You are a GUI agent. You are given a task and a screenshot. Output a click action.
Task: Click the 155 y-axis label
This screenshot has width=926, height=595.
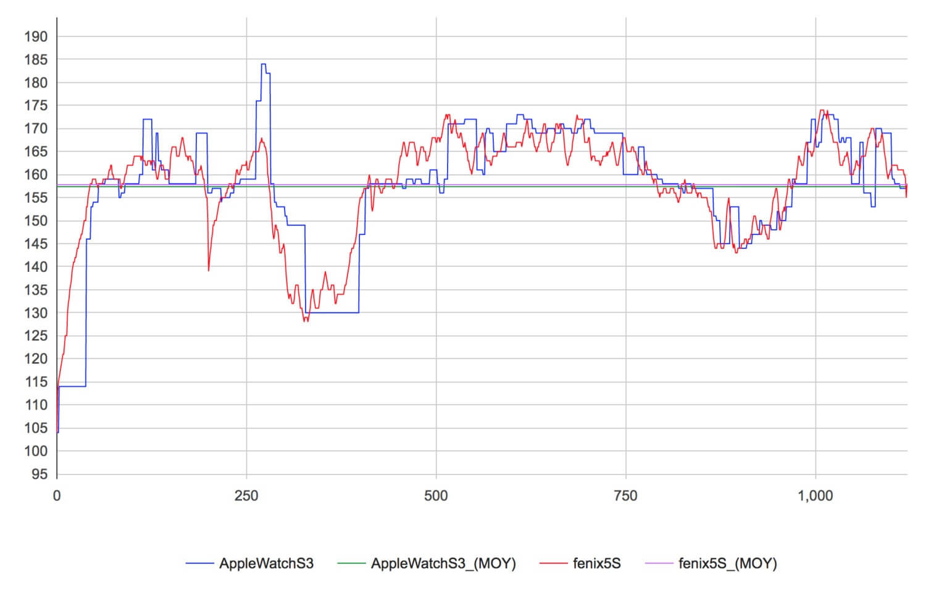tap(36, 198)
